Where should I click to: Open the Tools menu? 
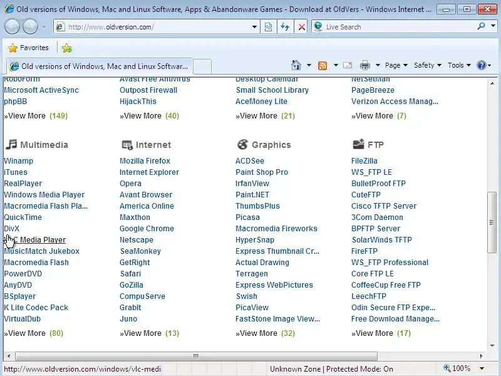(x=459, y=65)
